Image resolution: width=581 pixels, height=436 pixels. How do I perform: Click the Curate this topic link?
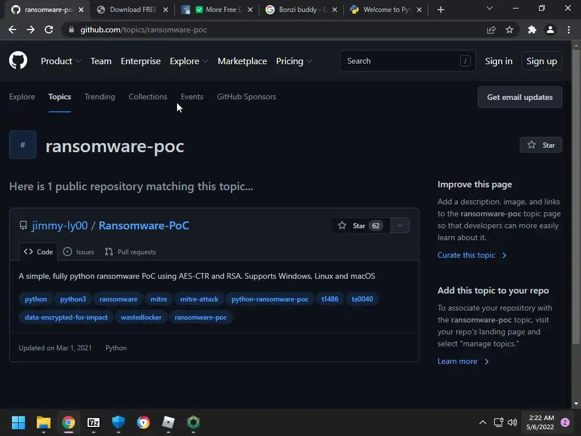coord(471,255)
